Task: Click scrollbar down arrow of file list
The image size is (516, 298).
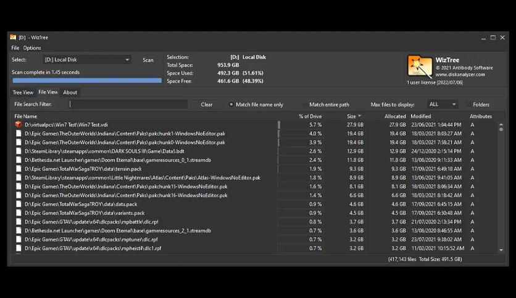Action: coord(501,250)
